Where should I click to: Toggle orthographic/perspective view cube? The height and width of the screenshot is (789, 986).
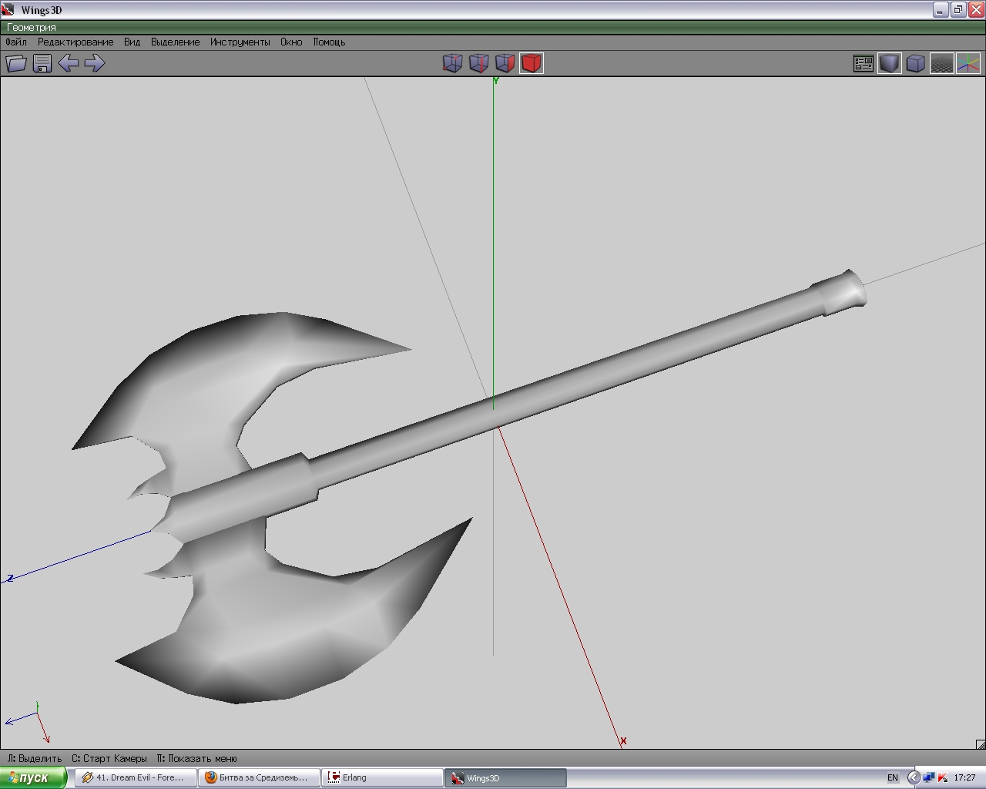[x=916, y=63]
